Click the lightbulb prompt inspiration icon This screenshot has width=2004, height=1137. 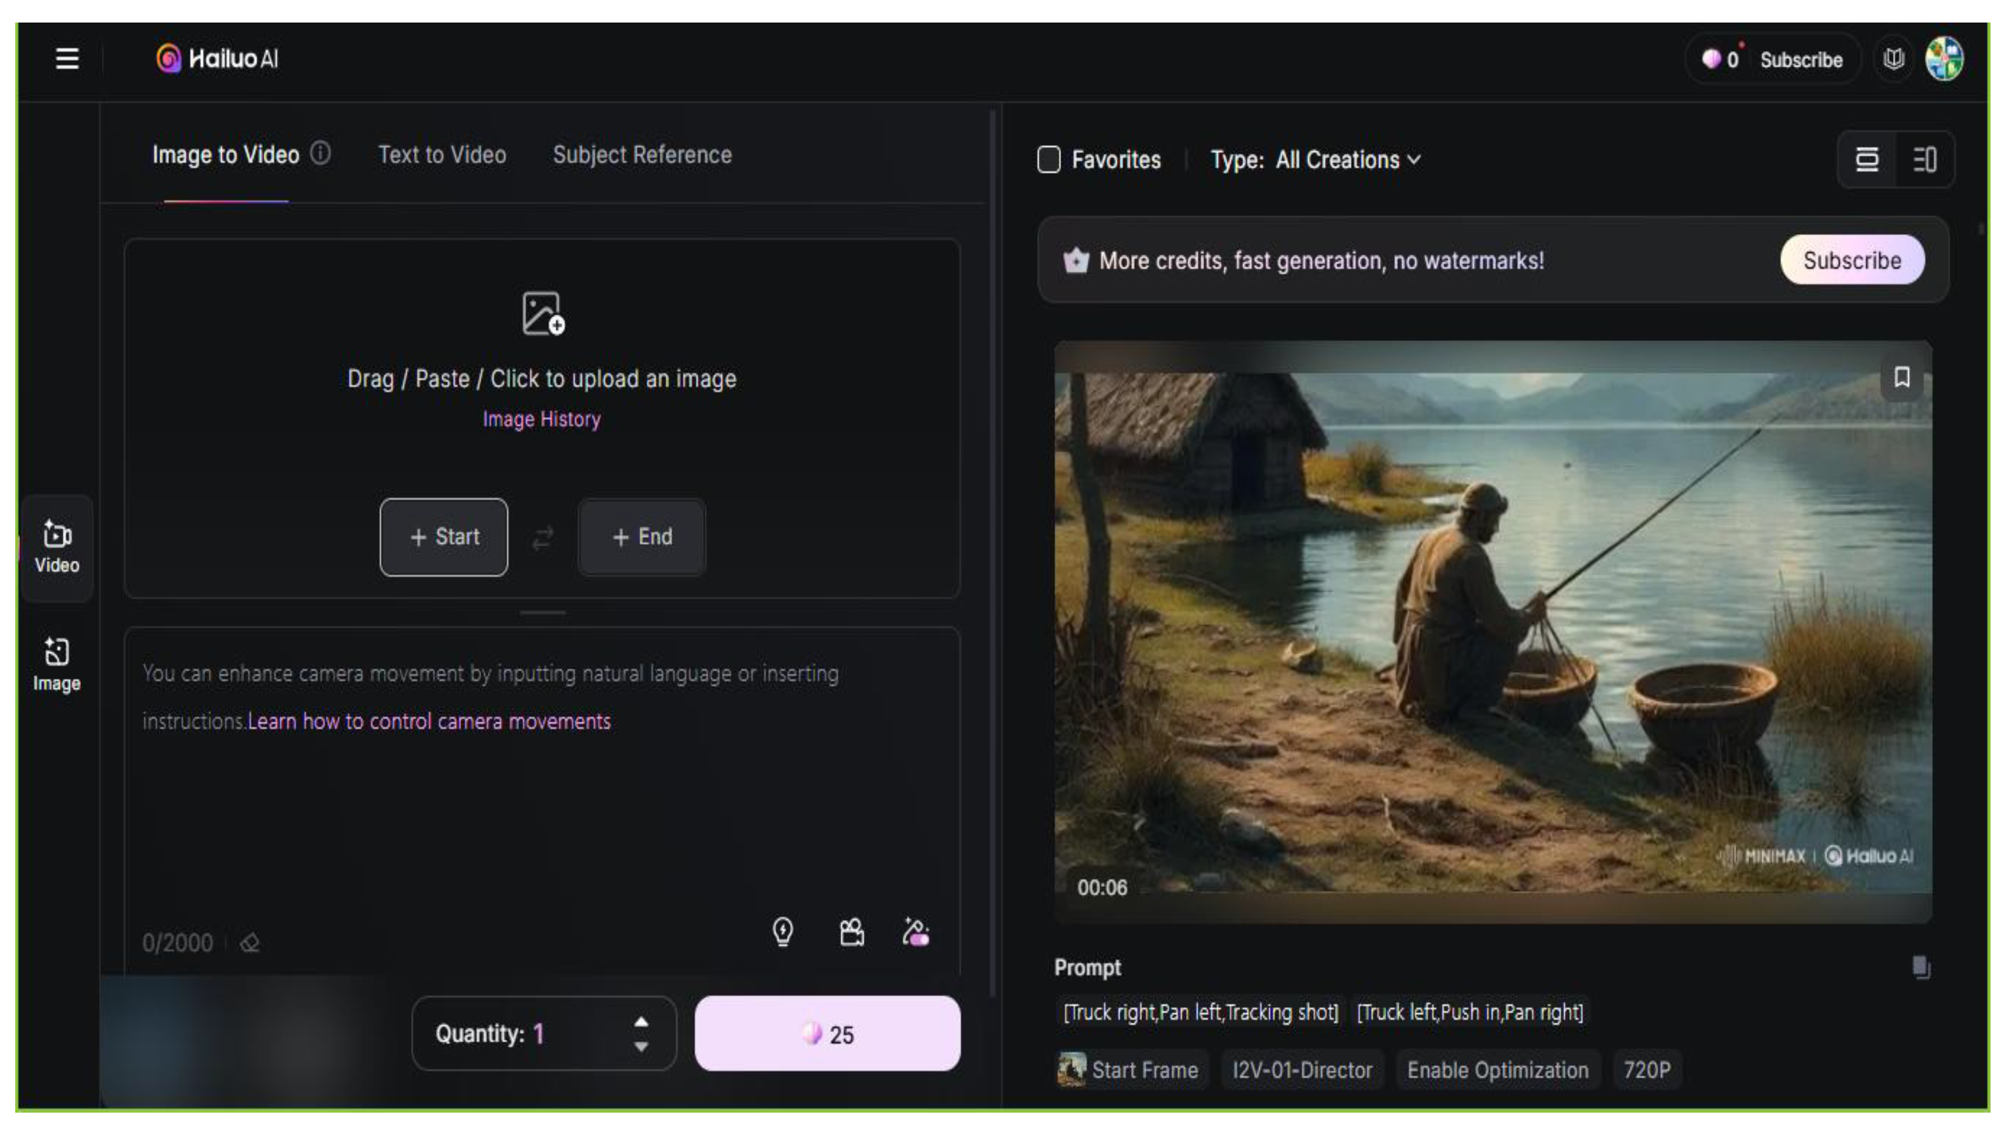(782, 932)
